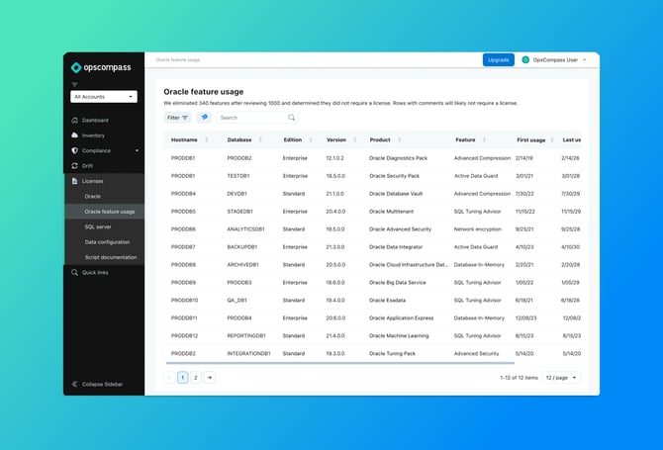Click the Oracle Multitenant product cell
This screenshot has width=663, height=450.
coord(391,212)
